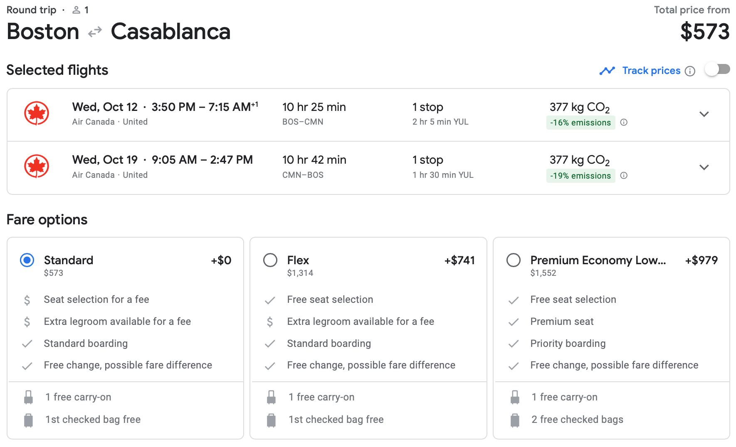Choose the Premium Economy Lowest fare radio
Image resolution: width=736 pixels, height=447 pixels.
pos(514,260)
